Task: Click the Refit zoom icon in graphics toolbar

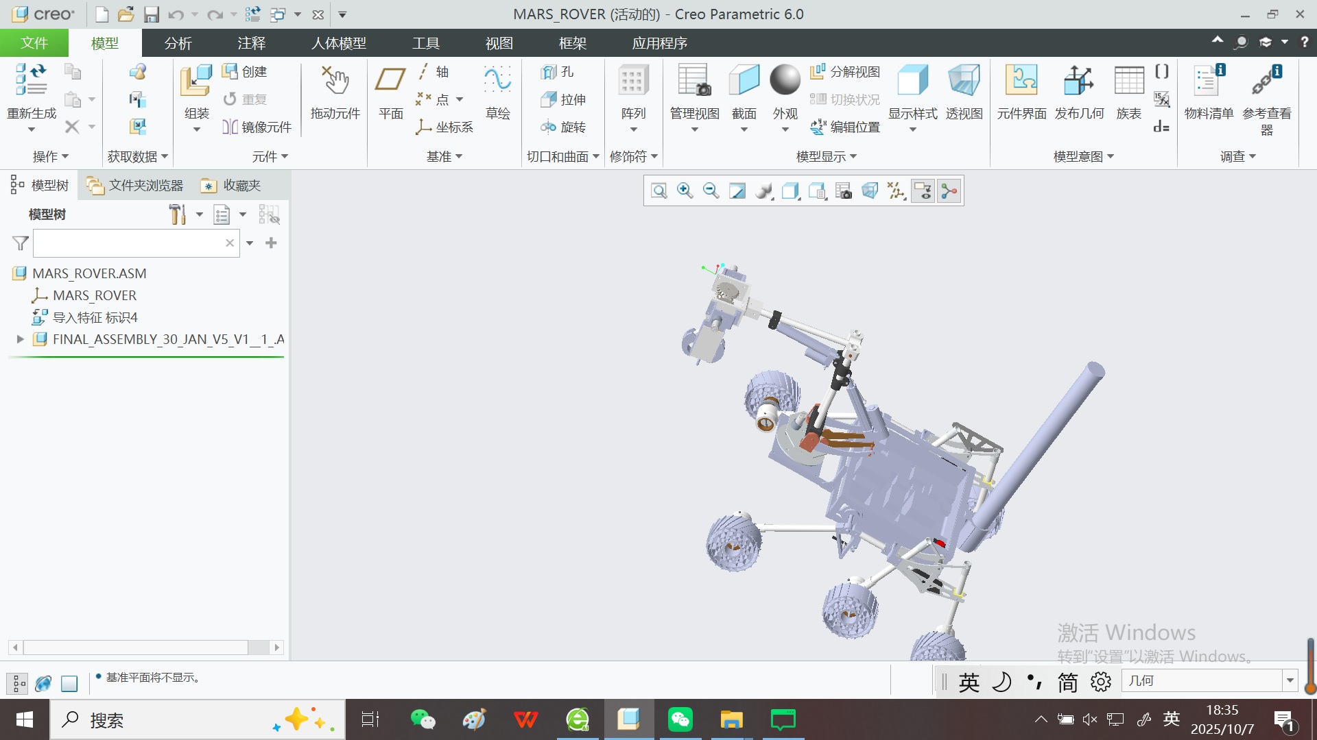Action: pyautogui.click(x=659, y=191)
